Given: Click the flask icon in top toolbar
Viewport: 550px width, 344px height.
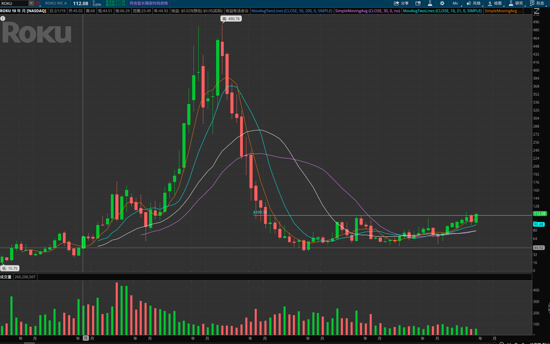Looking at the screenshot, I should tap(430, 3).
